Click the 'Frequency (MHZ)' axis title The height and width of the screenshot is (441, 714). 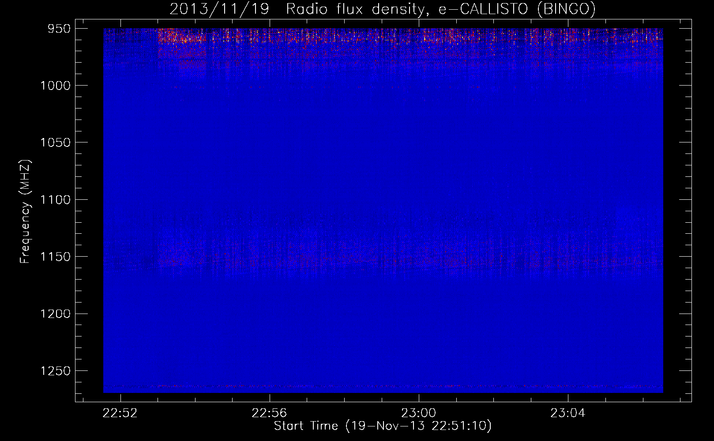click(x=26, y=211)
